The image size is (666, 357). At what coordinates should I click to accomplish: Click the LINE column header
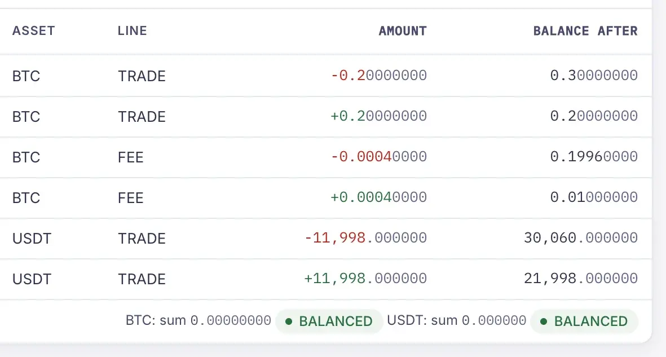tap(132, 30)
